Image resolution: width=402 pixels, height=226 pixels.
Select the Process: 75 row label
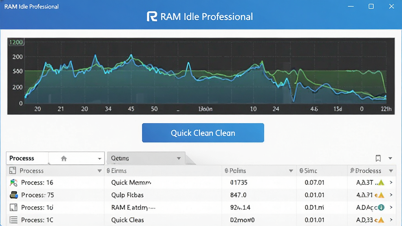(x=37, y=195)
